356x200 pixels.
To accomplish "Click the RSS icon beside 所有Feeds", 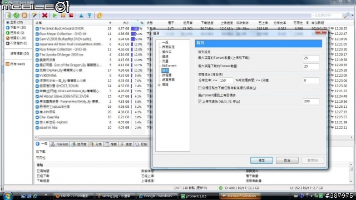I will click(7, 64).
